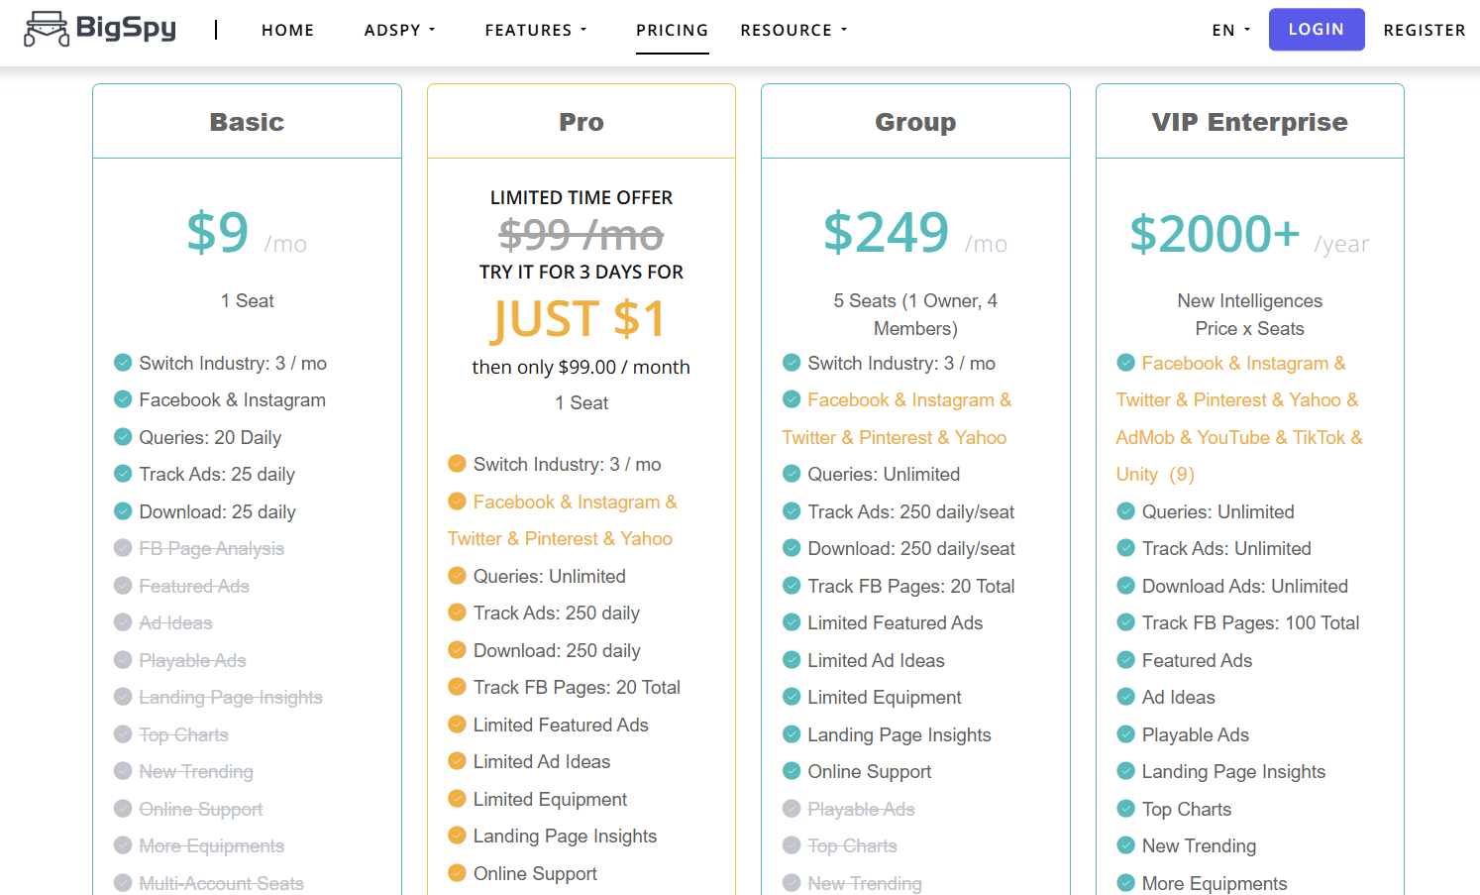This screenshot has height=895, width=1480.
Task: Click check icon beside Download: 25 daily
Action: click(123, 511)
